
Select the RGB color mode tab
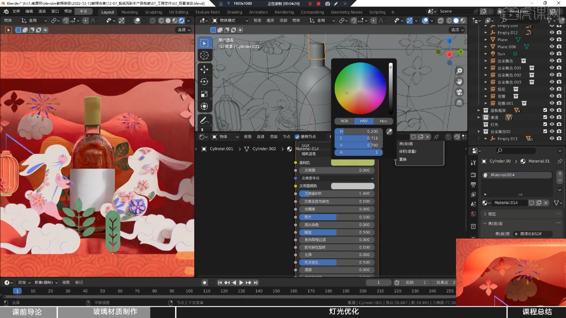(x=344, y=121)
